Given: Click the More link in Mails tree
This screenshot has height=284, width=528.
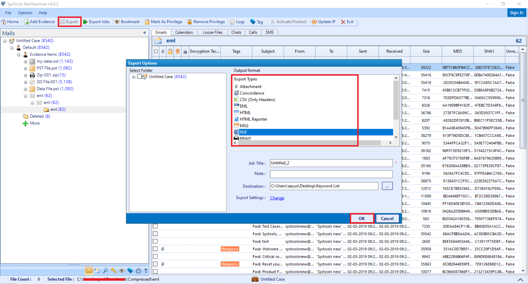Looking at the screenshot, I should pos(35,123).
